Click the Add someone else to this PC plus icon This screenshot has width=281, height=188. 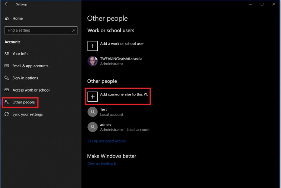92,96
